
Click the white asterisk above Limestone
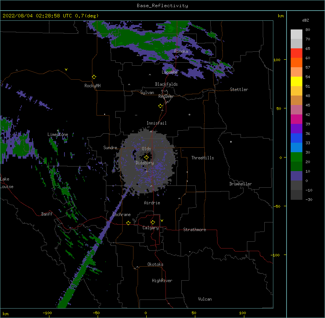(x=58, y=131)
